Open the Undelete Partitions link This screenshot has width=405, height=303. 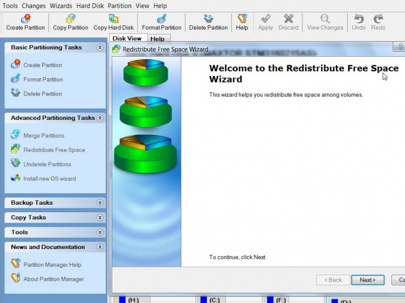[x=48, y=164]
